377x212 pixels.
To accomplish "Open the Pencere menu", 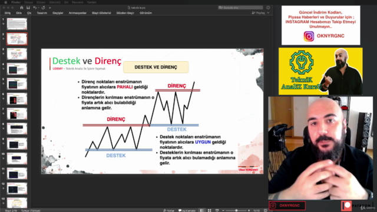I will (77, 2).
